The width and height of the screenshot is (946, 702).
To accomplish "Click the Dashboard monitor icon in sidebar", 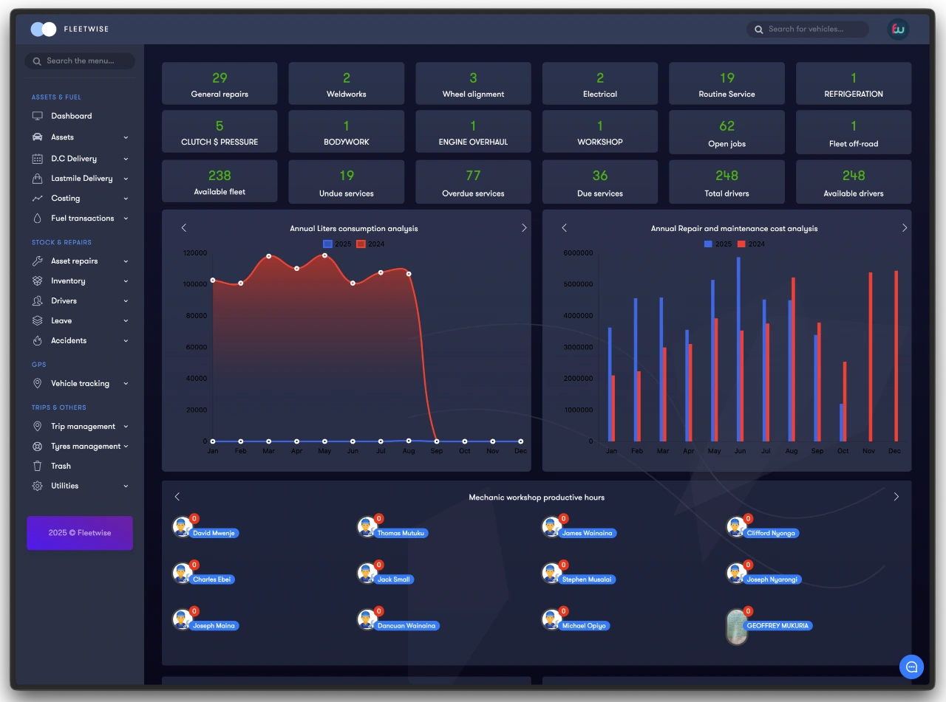I will pos(37,116).
